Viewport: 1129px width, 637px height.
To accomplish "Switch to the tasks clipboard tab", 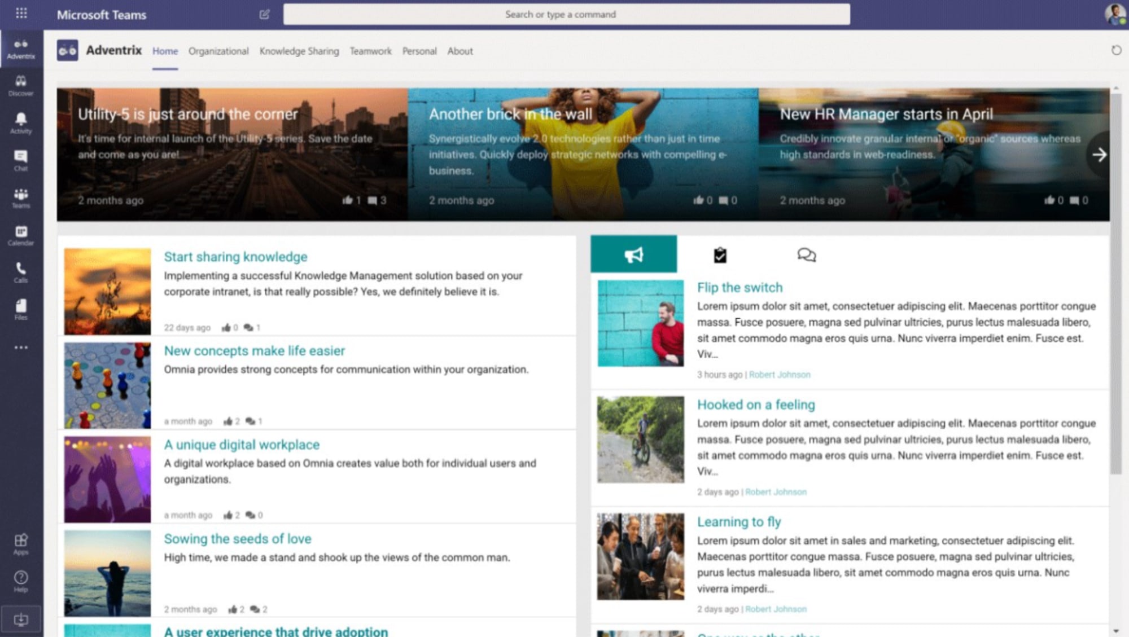I will [720, 255].
